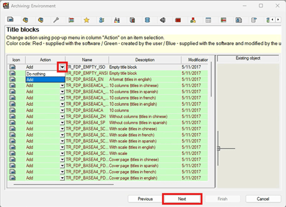The height and width of the screenshot is (207, 286).
Task: Click icon of With scale (titles in english)
Action: (x=13, y=147)
